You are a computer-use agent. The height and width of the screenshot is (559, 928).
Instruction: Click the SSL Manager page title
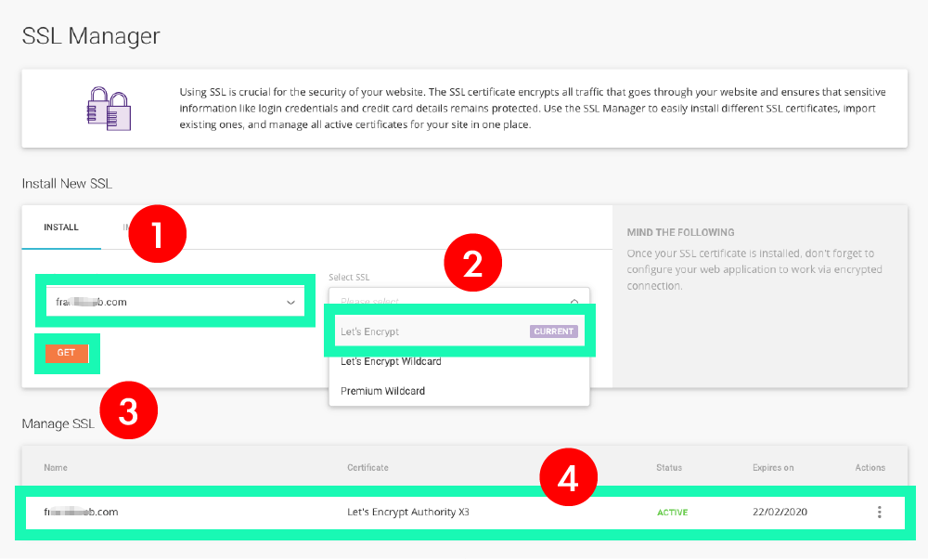[91, 36]
